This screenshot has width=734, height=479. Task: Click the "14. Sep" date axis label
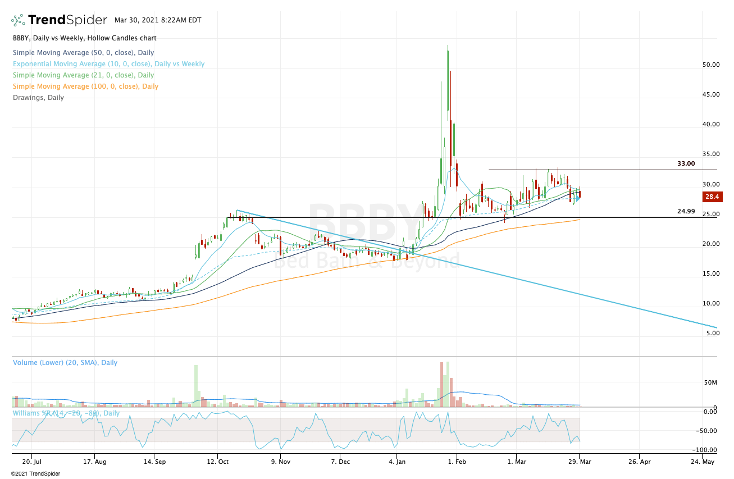[155, 462]
